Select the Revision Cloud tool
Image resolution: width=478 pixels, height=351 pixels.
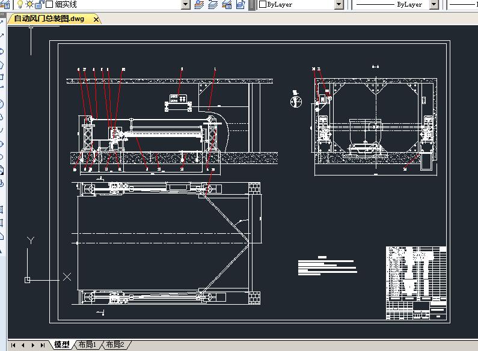[2, 117]
